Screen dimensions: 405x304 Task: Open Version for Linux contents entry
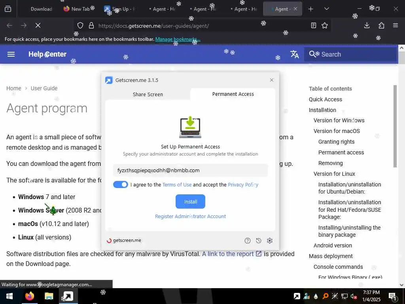pos(334,174)
